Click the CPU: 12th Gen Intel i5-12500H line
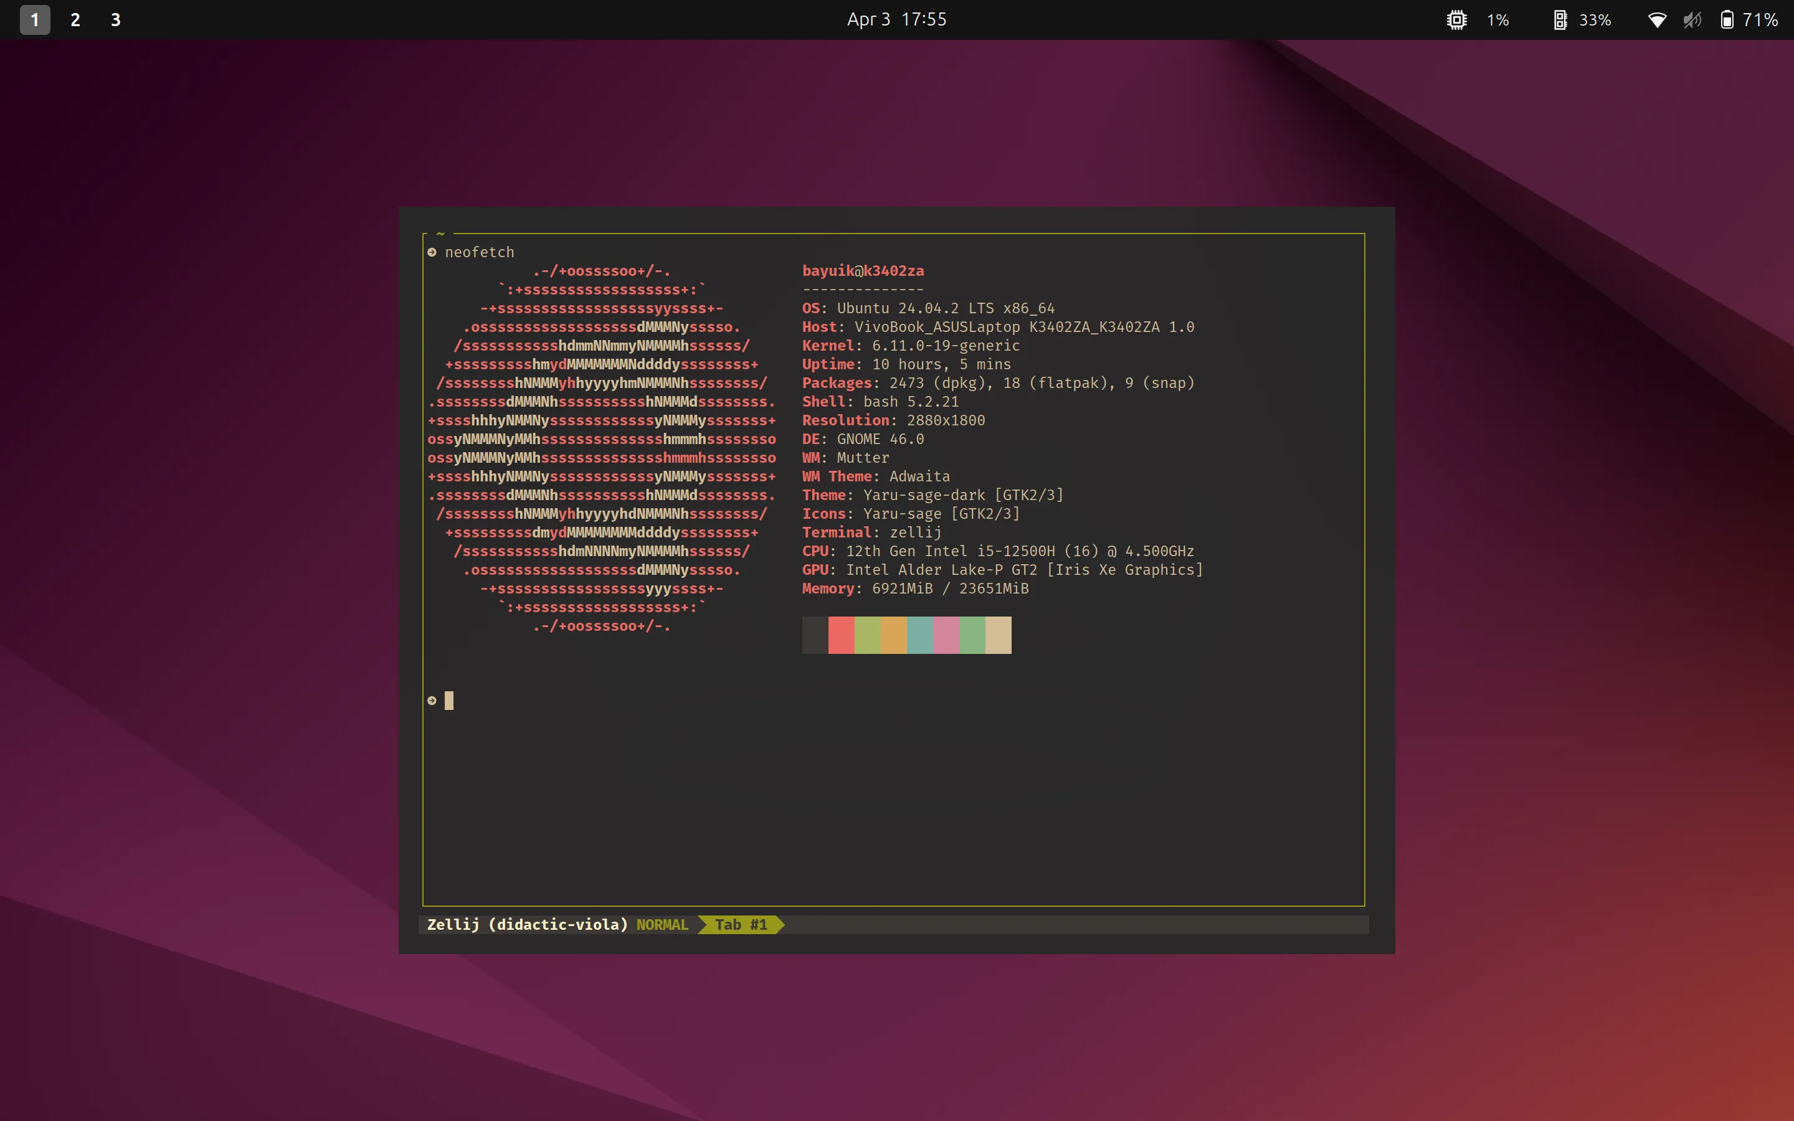The image size is (1794, 1121). pyautogui.click(x=998, y=551)
